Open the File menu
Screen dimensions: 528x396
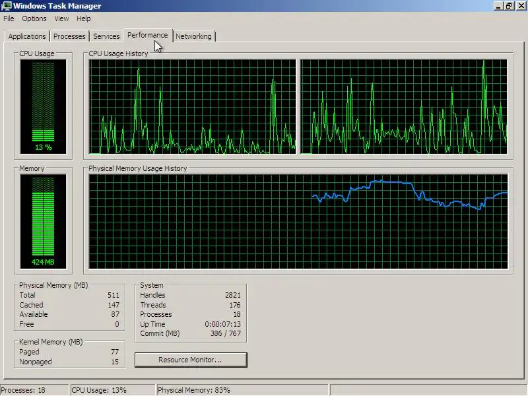pos(9,18)
